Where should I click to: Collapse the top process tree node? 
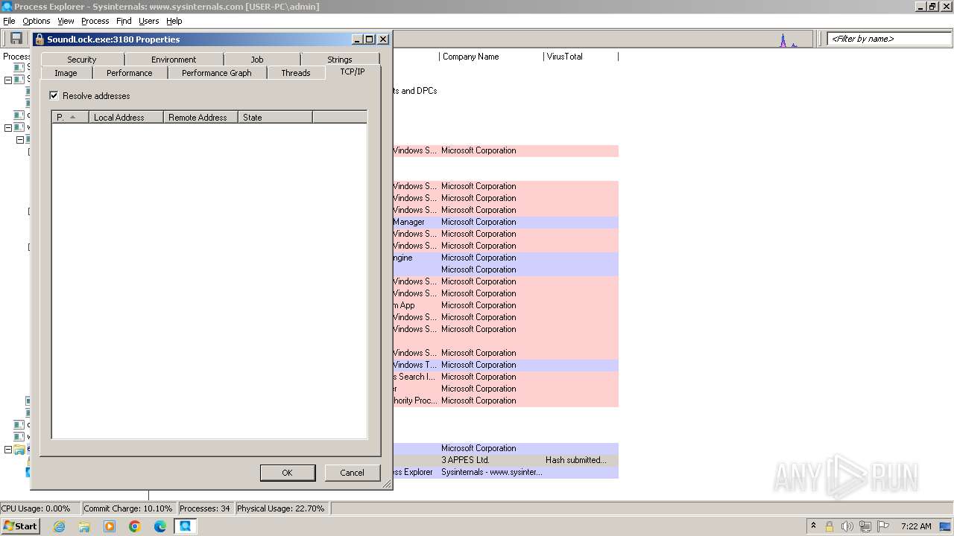(8, 80)
